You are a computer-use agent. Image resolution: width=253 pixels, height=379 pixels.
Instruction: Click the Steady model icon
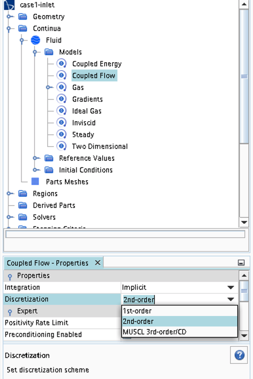tap(62, 134)
